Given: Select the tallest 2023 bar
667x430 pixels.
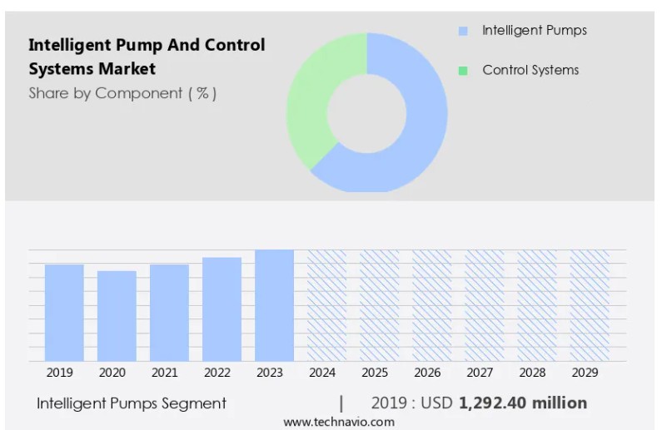Looking at the screenshot, I should [274, 305].
